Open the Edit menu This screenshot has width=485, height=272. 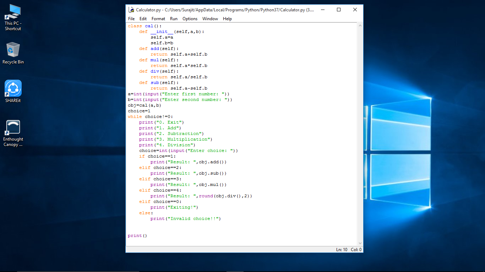pyautogui.click(x=143, y=19)
